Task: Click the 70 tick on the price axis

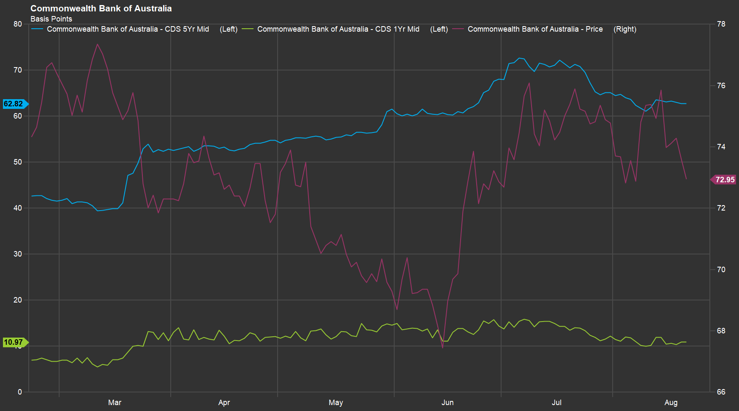Action: [x=721, y=270]
